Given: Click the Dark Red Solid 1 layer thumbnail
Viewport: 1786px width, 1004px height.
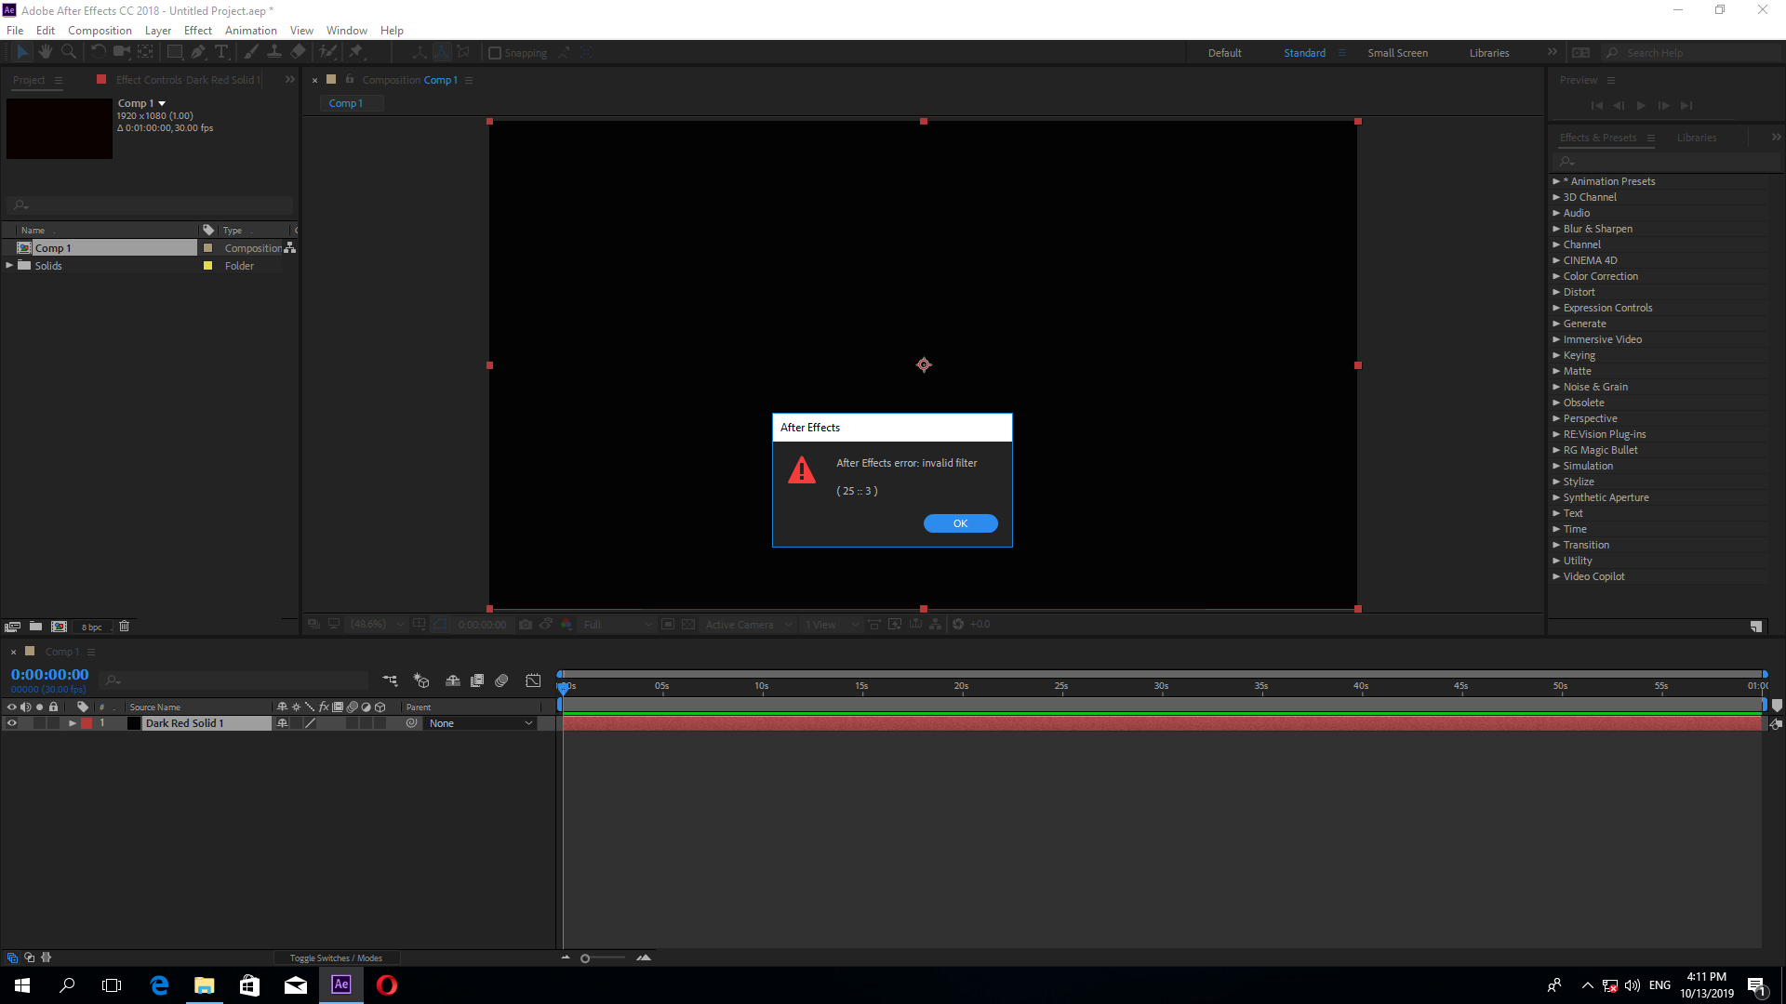Looking at the screenshot, I should pos(132,723).
